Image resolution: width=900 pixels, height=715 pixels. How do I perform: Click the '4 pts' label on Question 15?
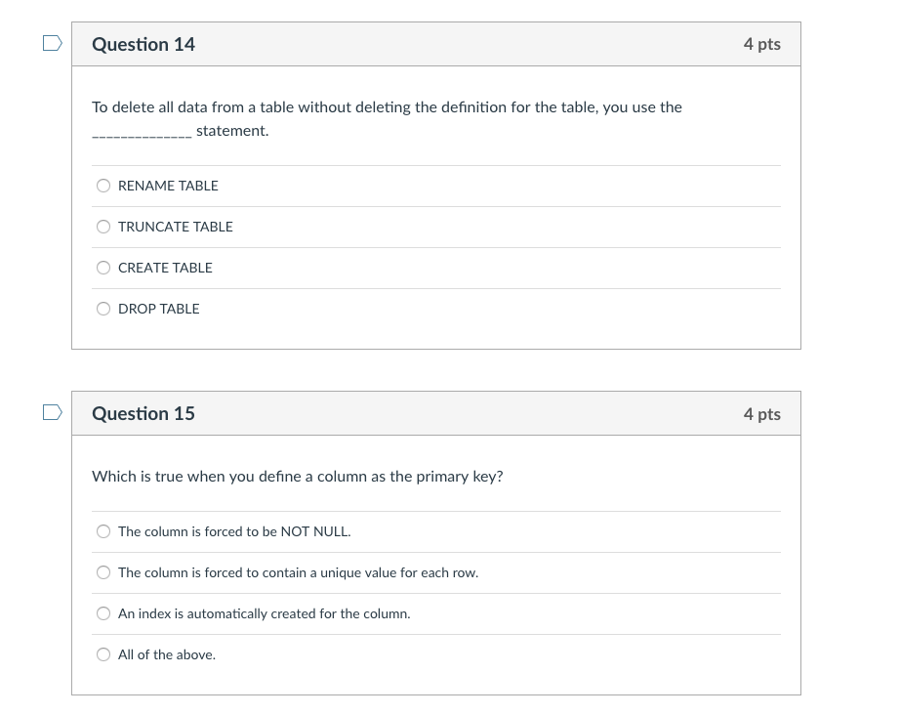pyautogui.click(x=761, y=413)
